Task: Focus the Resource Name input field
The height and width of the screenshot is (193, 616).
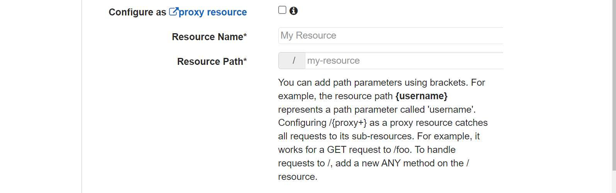Action: pos(391,36)
